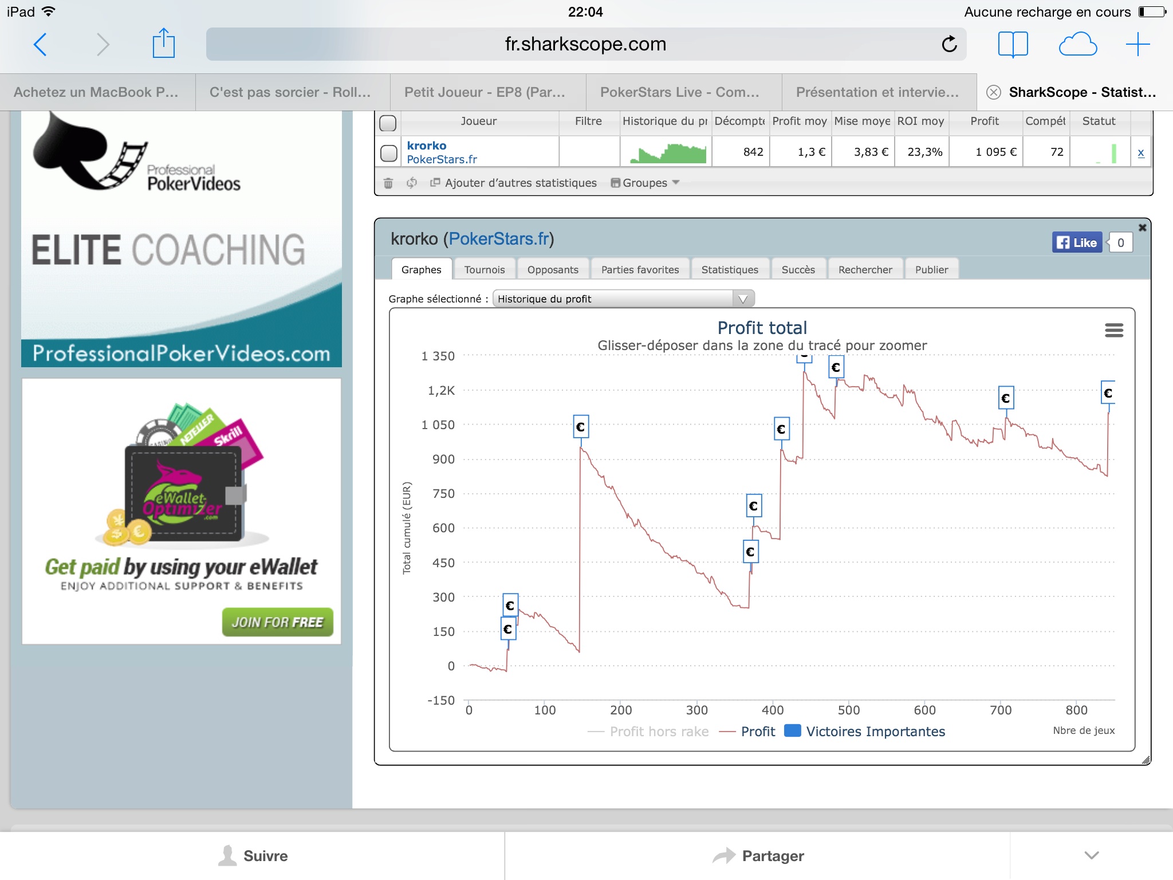Open the Statistiques tab
This screenshot has width=1173, height=880.
point(730,269)
